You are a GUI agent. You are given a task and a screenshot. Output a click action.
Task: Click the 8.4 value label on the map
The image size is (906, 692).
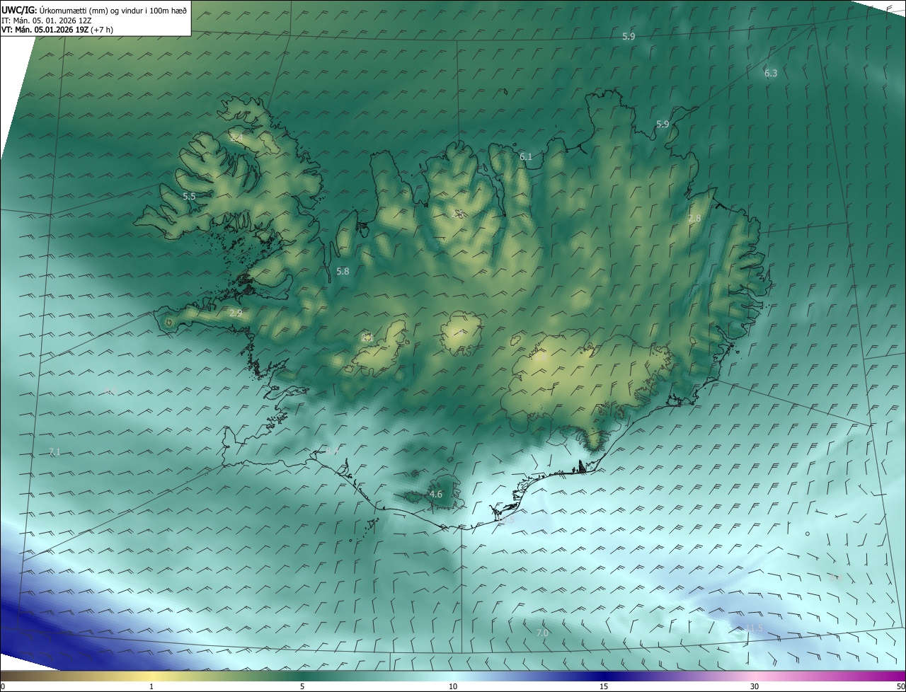(x=332, y=451)
